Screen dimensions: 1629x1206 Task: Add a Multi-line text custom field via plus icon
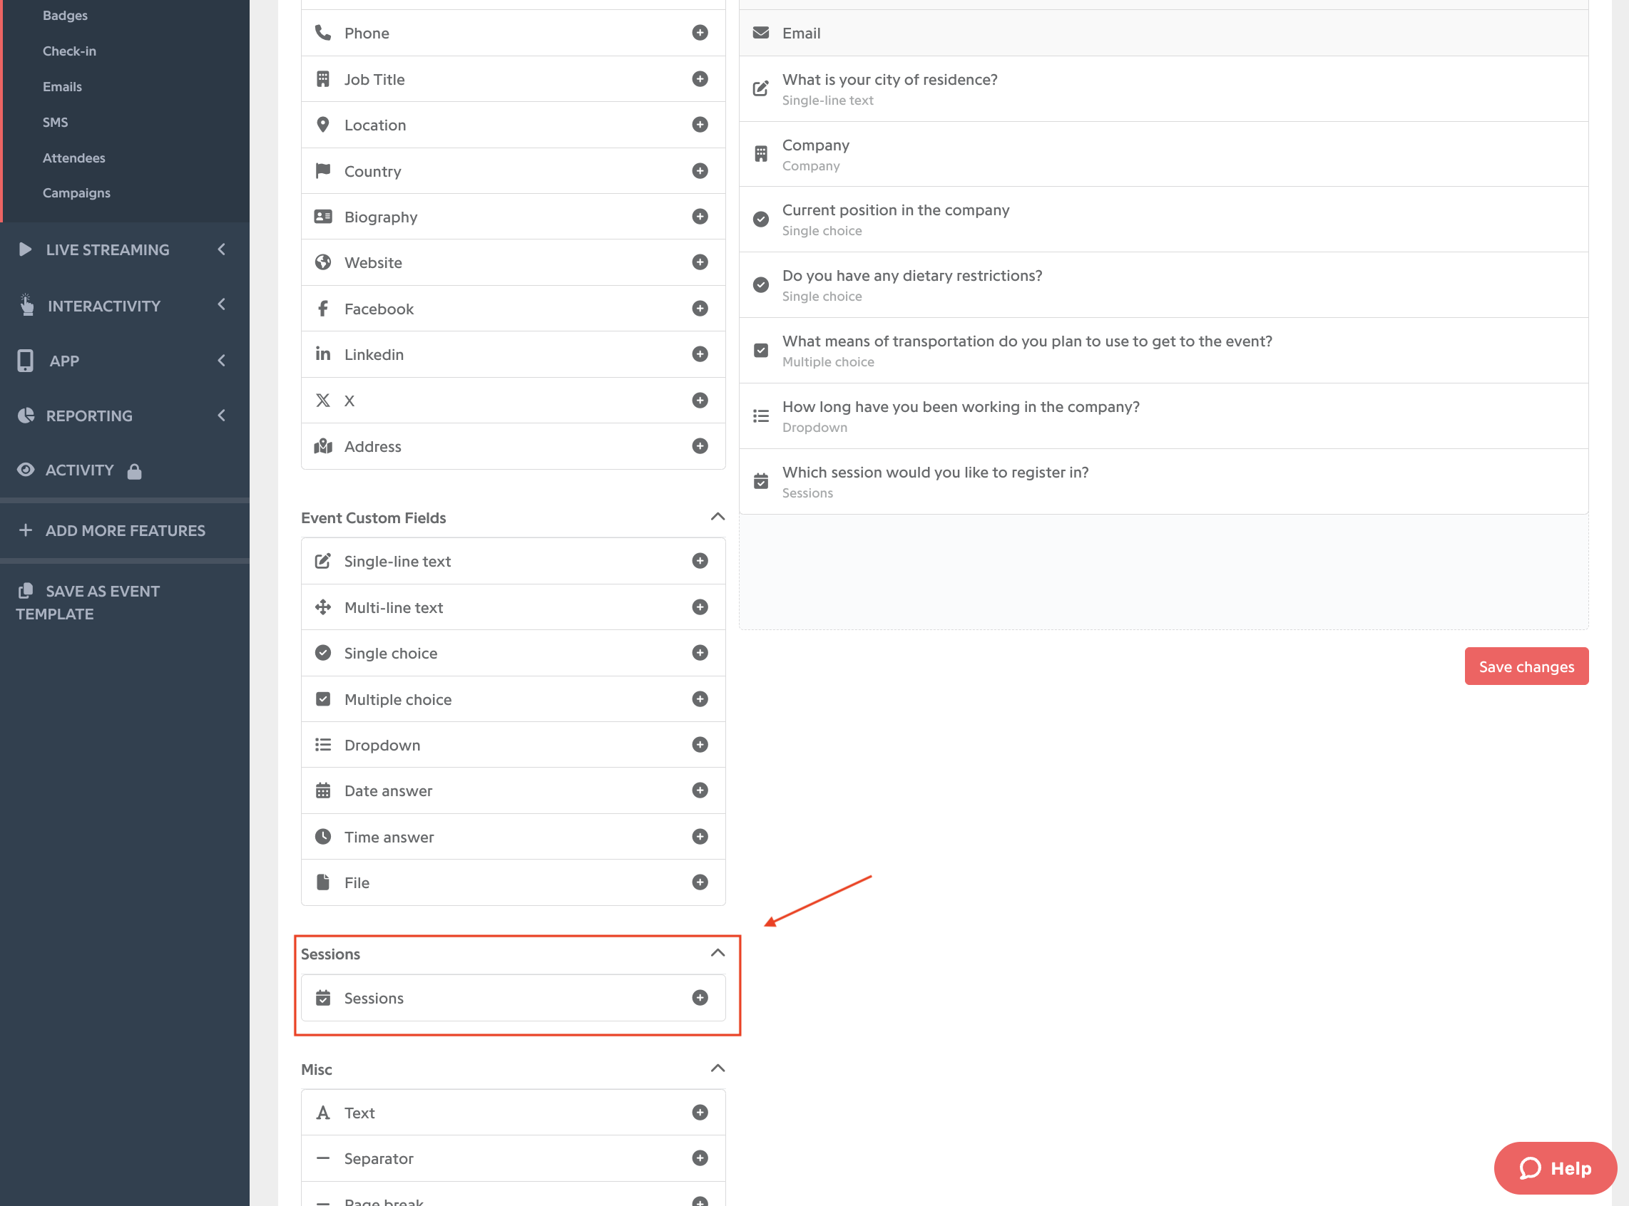pos(700,607)
